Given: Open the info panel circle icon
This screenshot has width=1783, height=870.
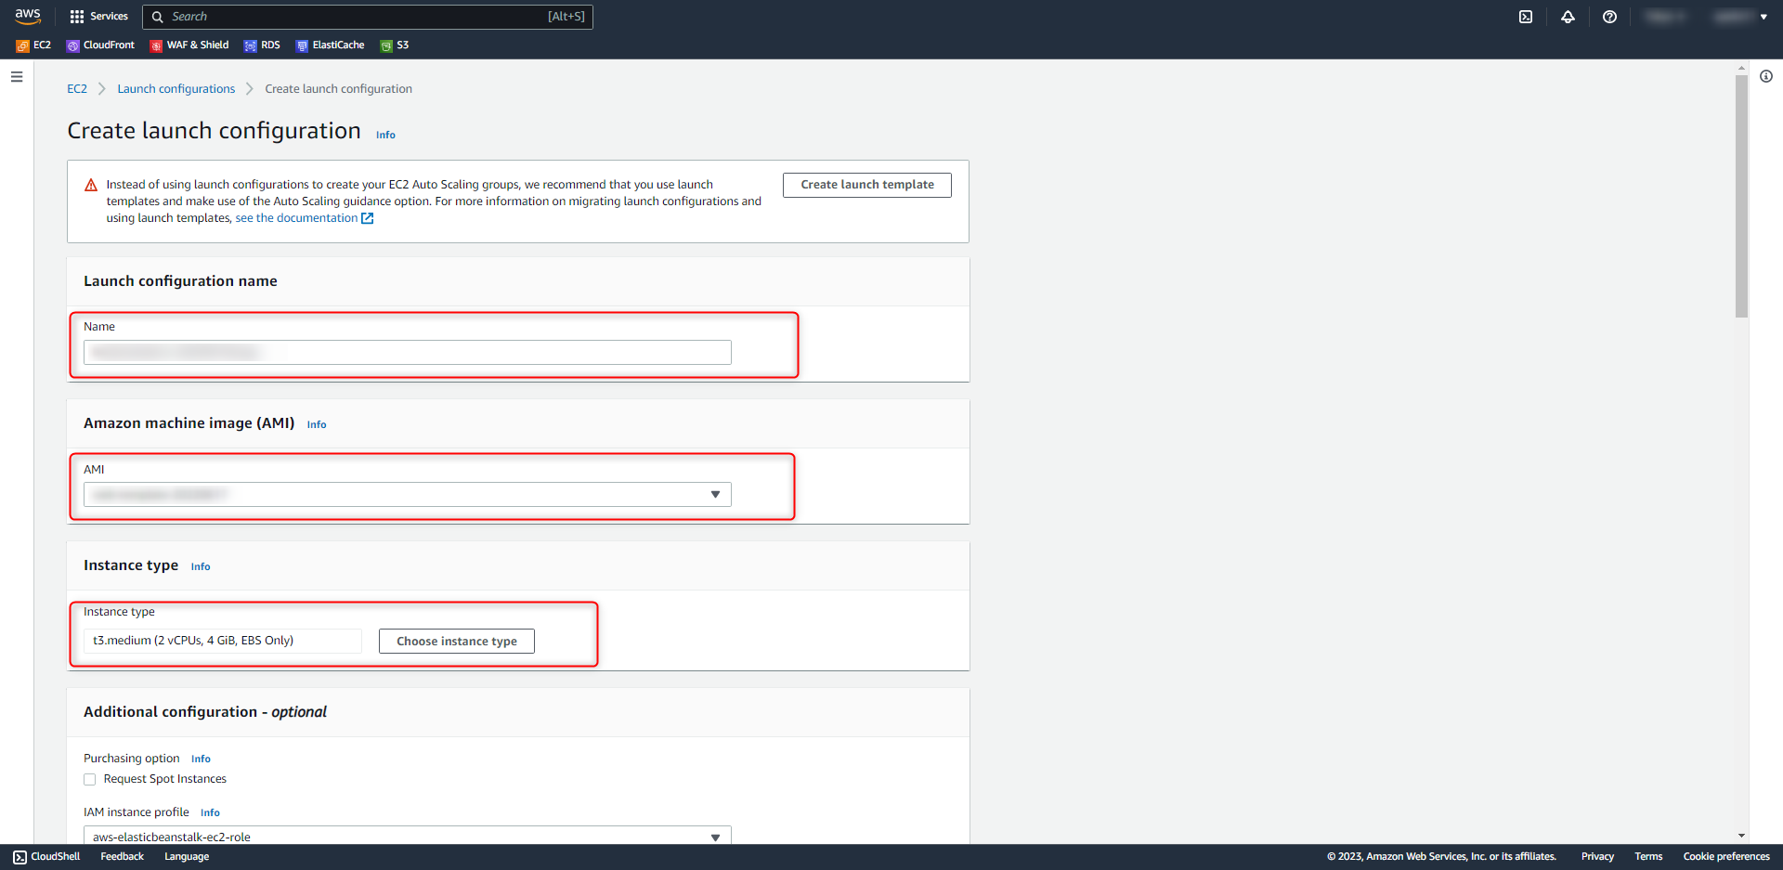Looking at the screenshot, I should click(x=1766, y=76).
